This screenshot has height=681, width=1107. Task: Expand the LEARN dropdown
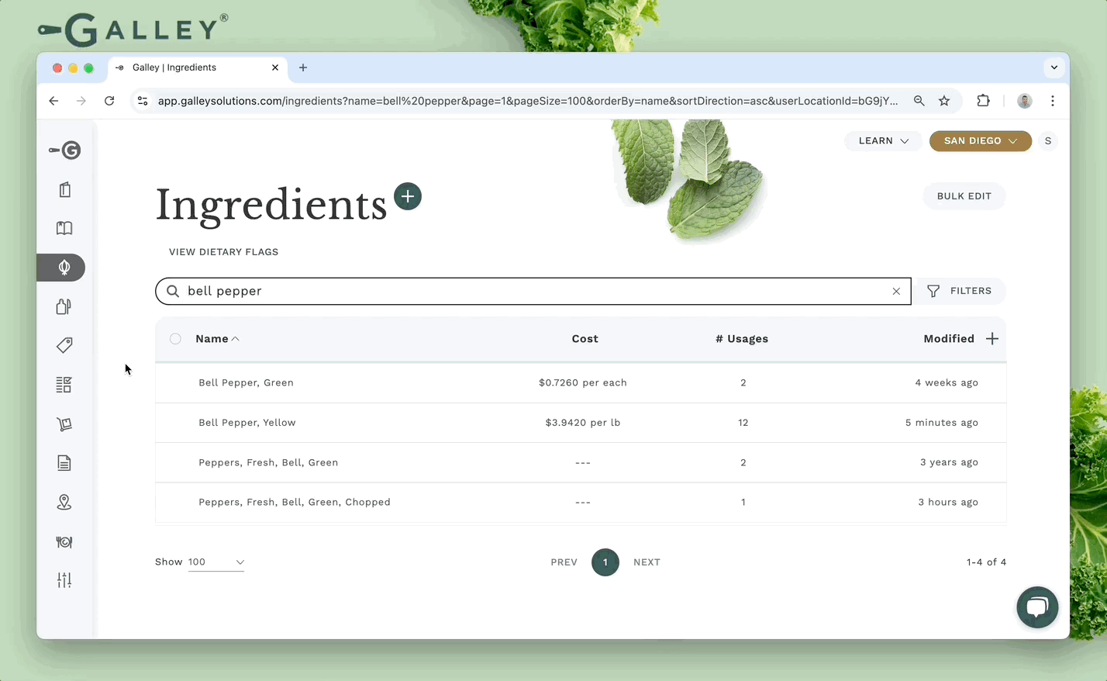pyautogui.click(x=883, y=141)
